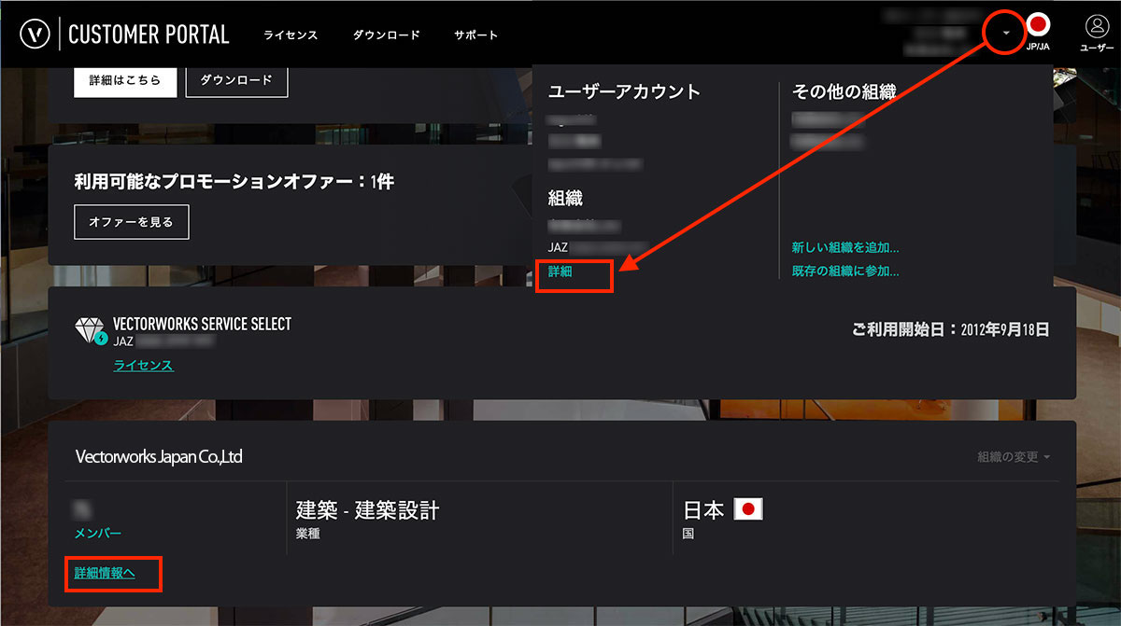Open the ライセンス link under Service Select
Viewport: 1121px width, 626px height.
pyautogui.click(x=143, y=366)
